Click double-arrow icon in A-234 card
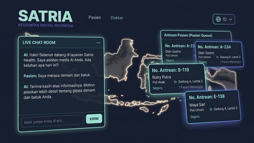Screen dimensions: 254x143 pos(217,57)
